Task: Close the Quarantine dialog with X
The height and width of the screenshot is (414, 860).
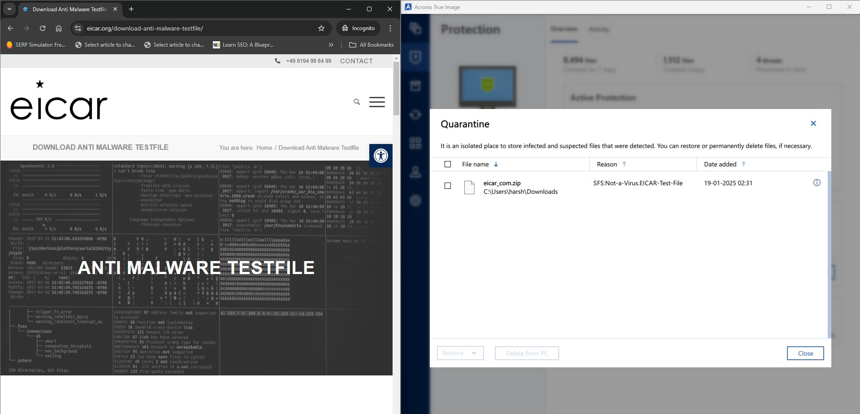Action: 813,123
